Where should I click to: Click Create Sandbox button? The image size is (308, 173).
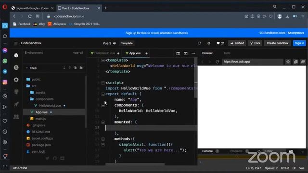coord(277,43)
